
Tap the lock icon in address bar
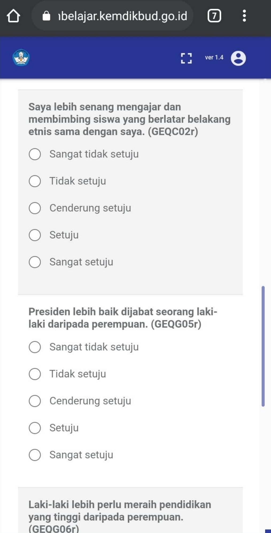pyautogui.click(x=47, y=16)
